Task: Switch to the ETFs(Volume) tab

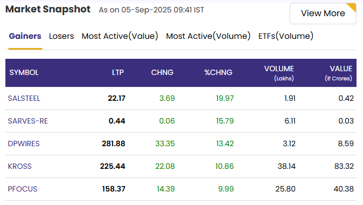Action: click(286, 36)
